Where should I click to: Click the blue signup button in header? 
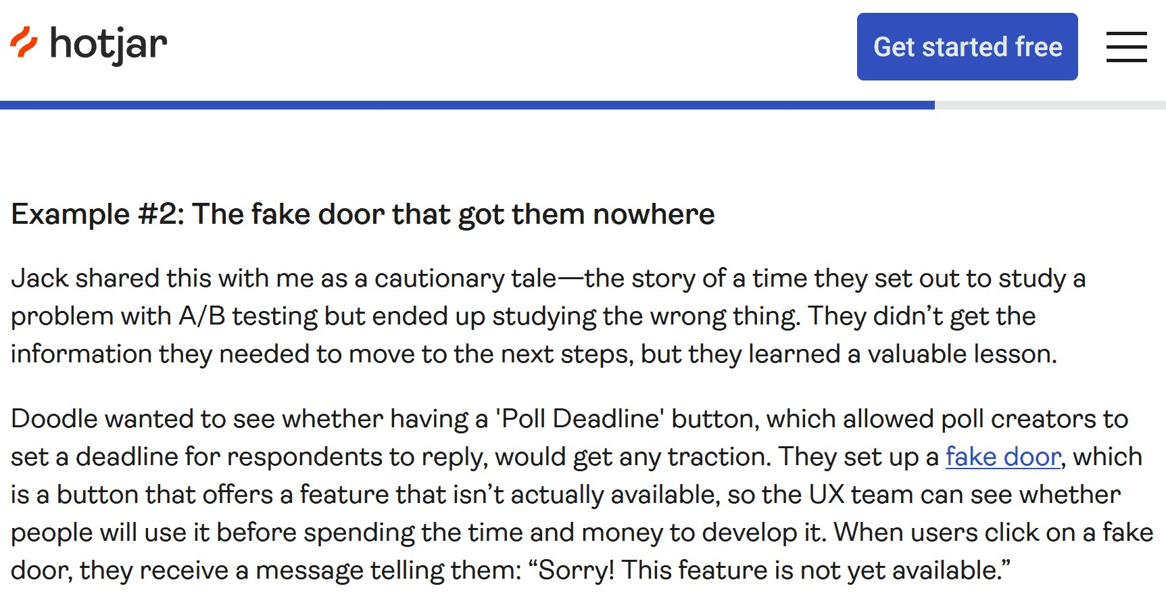(x=967, y=47)
